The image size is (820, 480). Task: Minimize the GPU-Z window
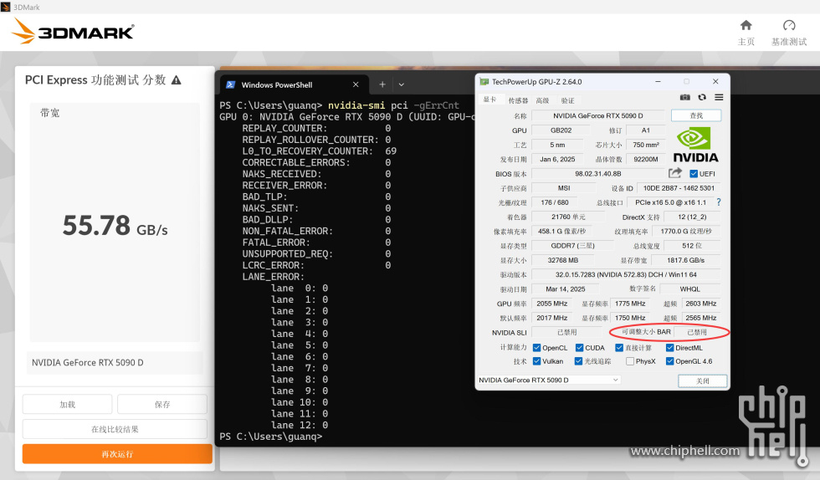point(658,82)
